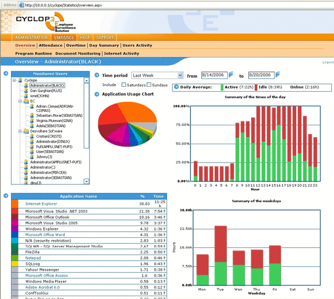
Task: Collapse the Dezvoltare Software tree node
Action: [x=19, y=131]
